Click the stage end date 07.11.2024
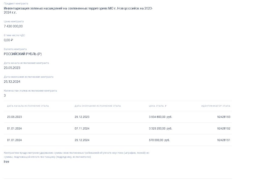This screenshot has height=183, width=254. click(82, 129)
